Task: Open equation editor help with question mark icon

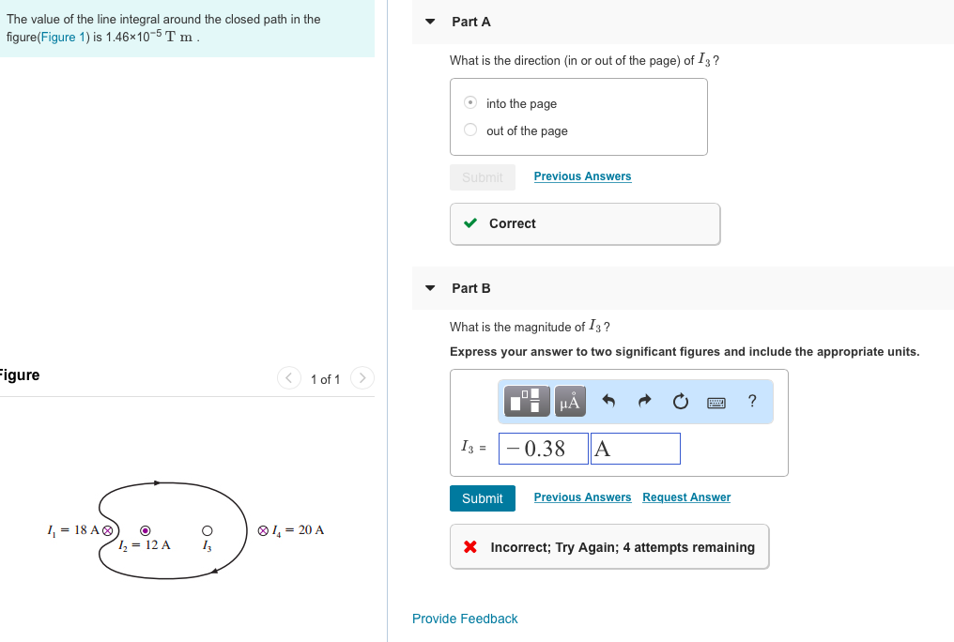Action: click(751, 401)
